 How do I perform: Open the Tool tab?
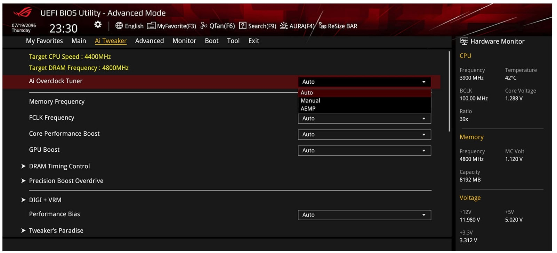click(233, 41)
